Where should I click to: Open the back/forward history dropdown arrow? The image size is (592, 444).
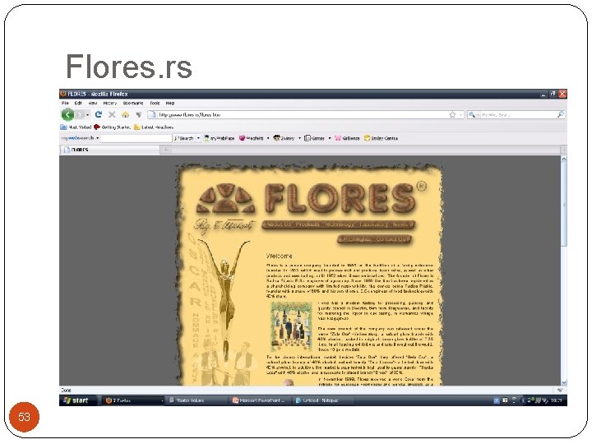pos(88,114)
